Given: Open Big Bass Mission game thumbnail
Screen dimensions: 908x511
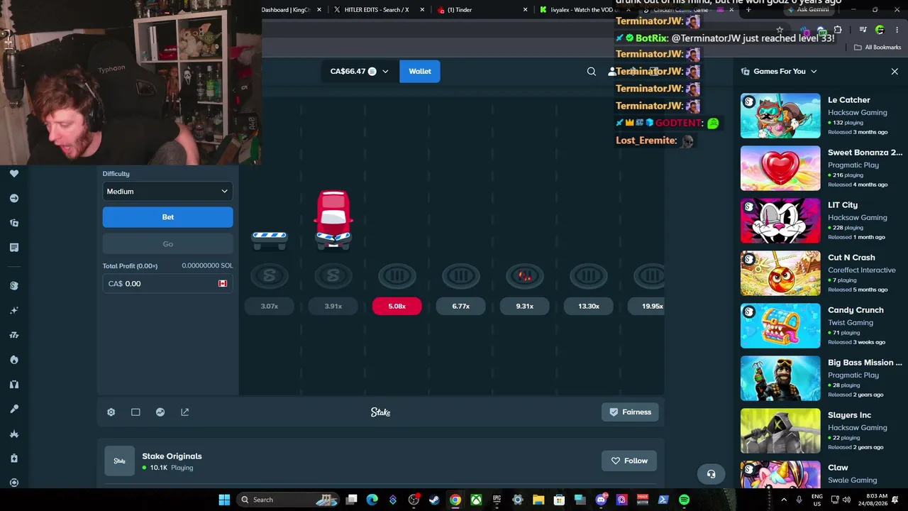Looking at the screenshot, I should tap(780, 378).
